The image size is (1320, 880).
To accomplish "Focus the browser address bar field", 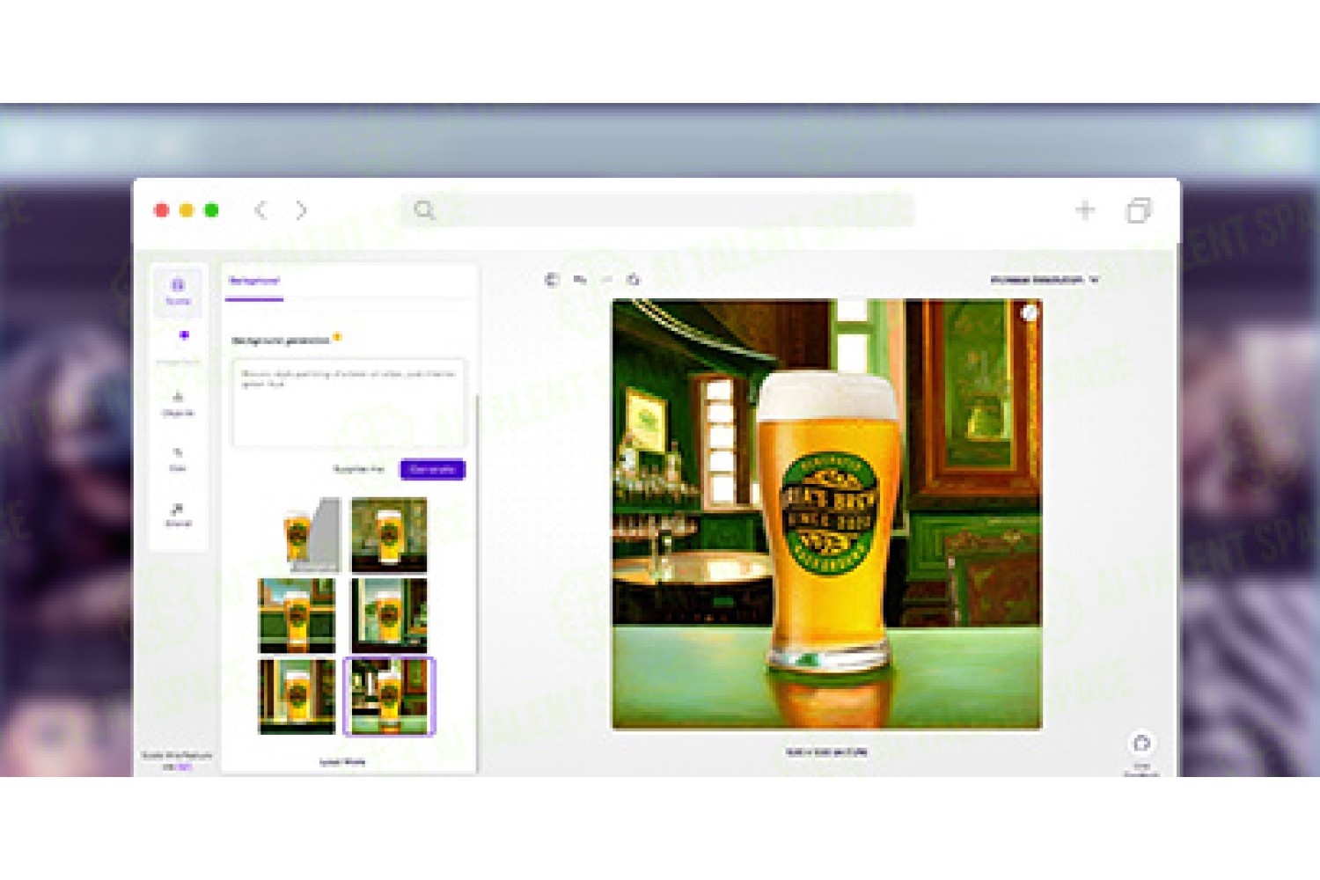I will [657, 210].
